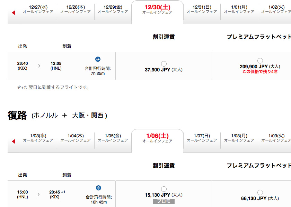Screen dimensions: 291x207
Task: Select the 37,900 JPY discount fare
Action: [164, 64]
